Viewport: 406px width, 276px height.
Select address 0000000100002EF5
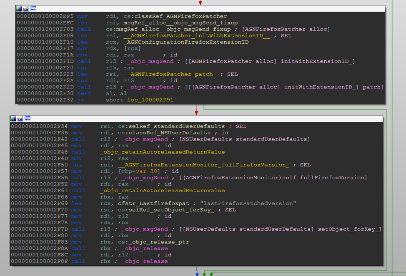[x=45, y=16]
